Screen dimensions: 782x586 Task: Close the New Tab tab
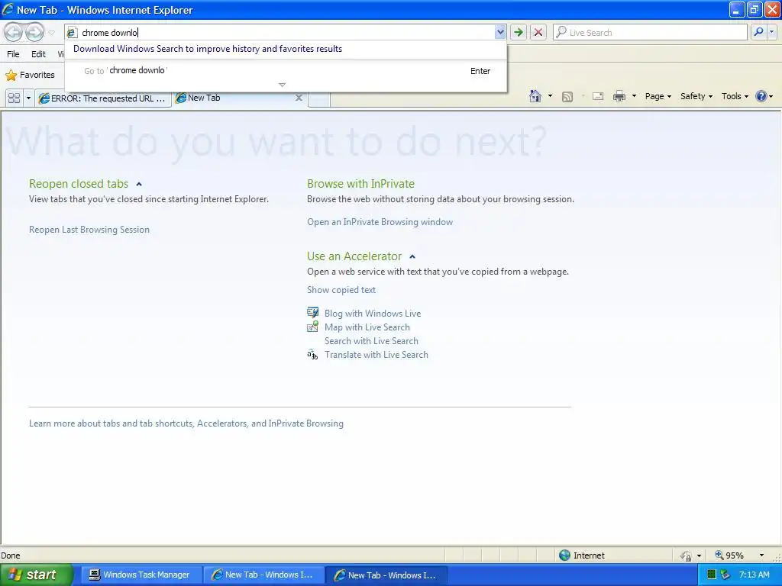299,98
